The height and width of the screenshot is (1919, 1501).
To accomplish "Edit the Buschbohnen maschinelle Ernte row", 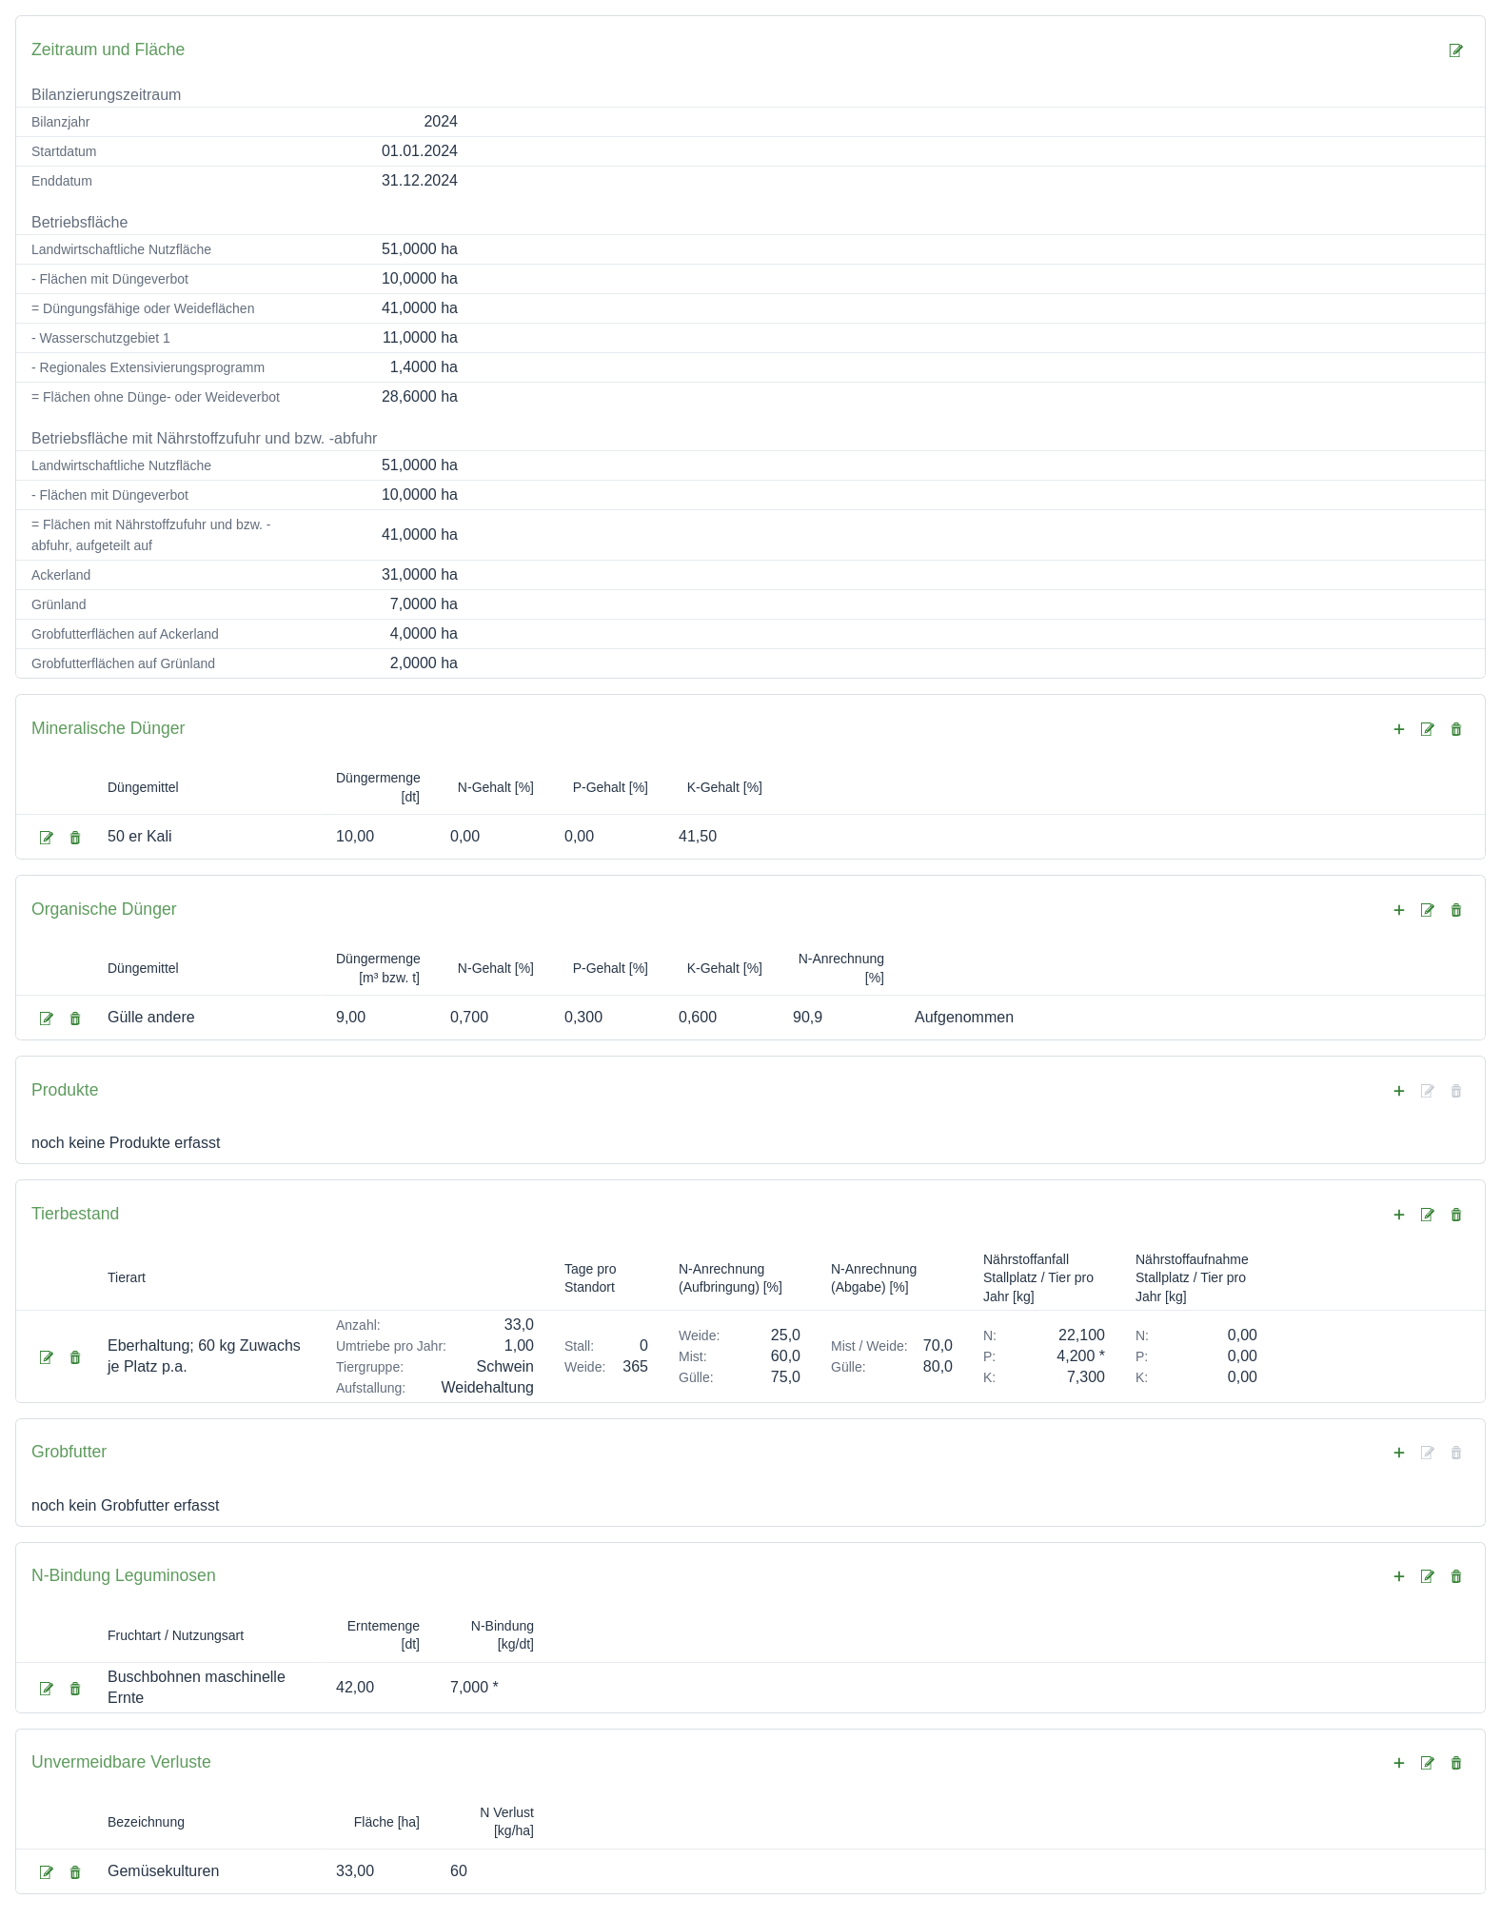I will point(46,1689).
